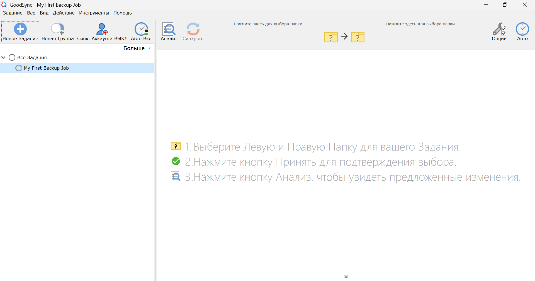This screenshot has height=281, width=535.
Task: Open the Options (Опции) wrench icon
Action: tap(499, 29)
